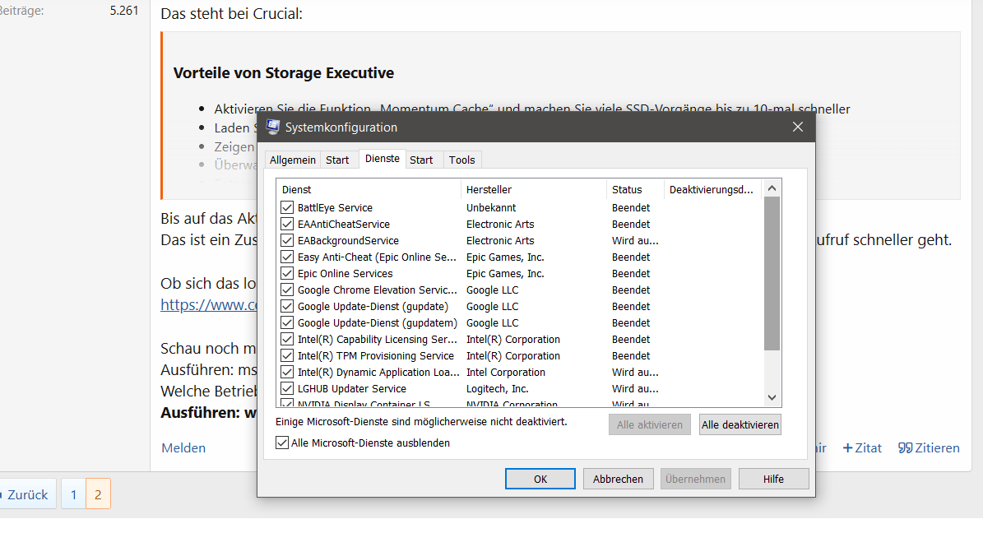Sort by the Dienst column header
This screenshot has width=983, height=533.
click(368, 189)
